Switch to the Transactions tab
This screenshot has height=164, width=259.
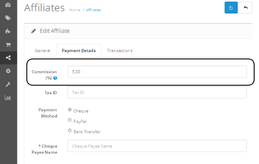[x=120, y=50]
